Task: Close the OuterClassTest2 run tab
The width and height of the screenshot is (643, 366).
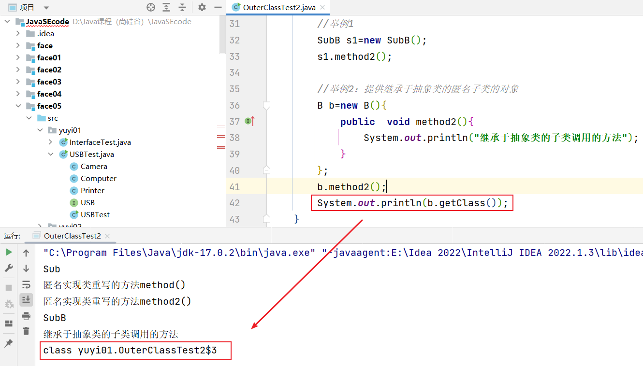Action: [x=107, y=236]
